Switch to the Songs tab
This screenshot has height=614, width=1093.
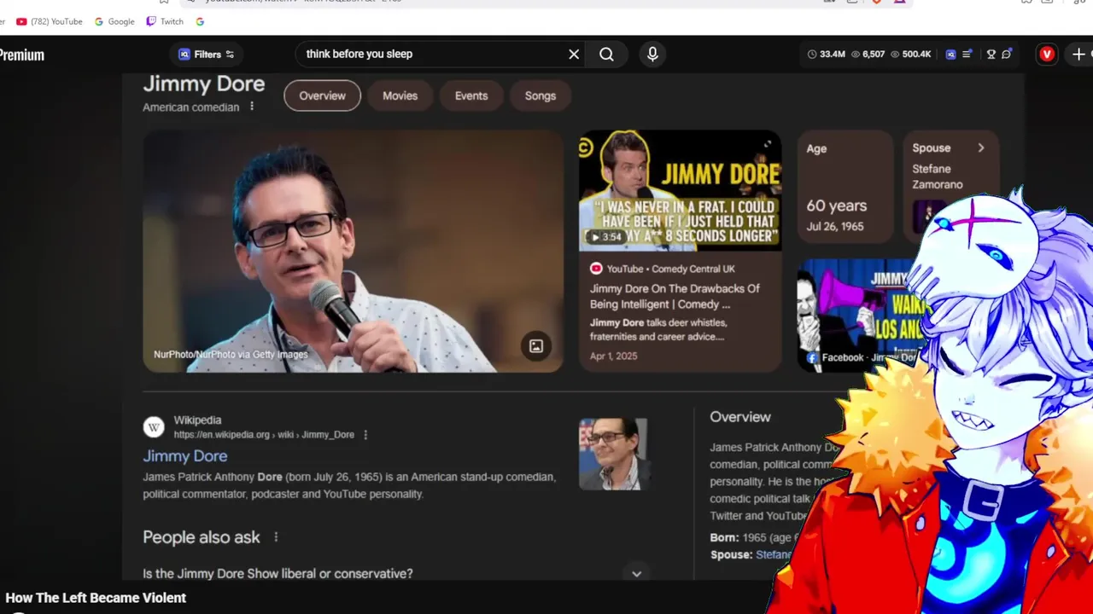coord(540,96)
